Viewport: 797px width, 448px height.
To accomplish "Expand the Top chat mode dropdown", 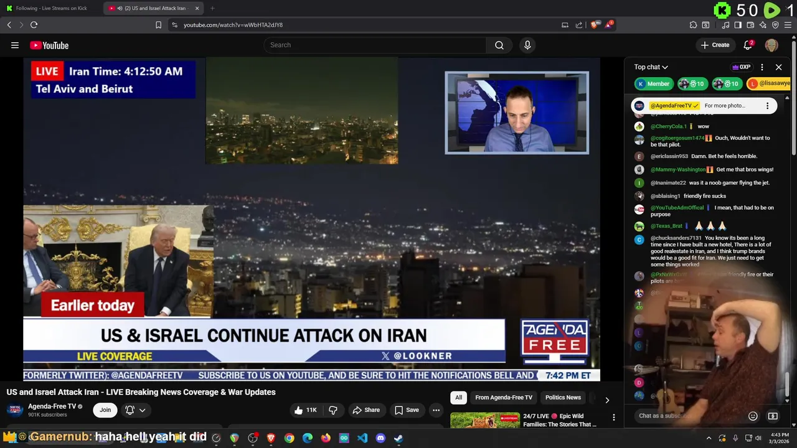I will [x=651, y=67].
